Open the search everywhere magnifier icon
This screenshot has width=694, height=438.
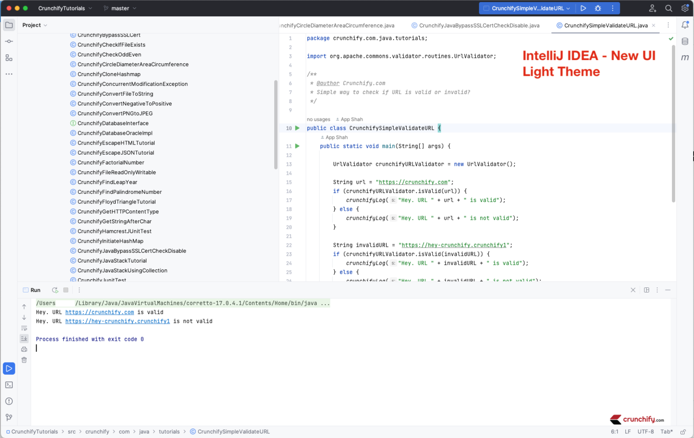pyautogui.click(x=668, y=8)
